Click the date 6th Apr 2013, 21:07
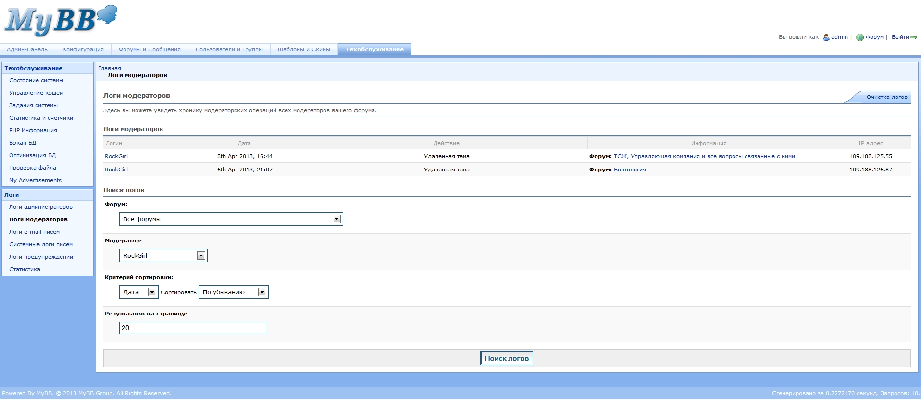 tap(245, 170)
